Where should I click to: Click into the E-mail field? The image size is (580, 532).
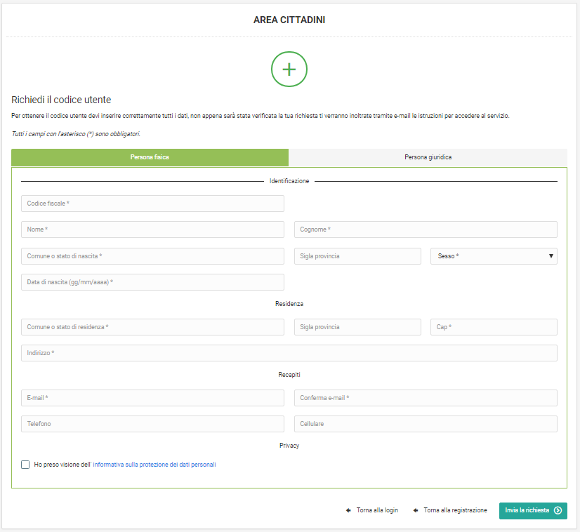point(152,398)
